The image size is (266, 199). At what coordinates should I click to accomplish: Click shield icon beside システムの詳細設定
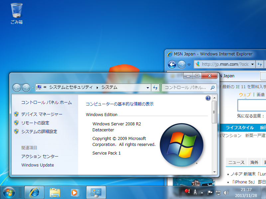pyautogui.click(x=16, y=131)
